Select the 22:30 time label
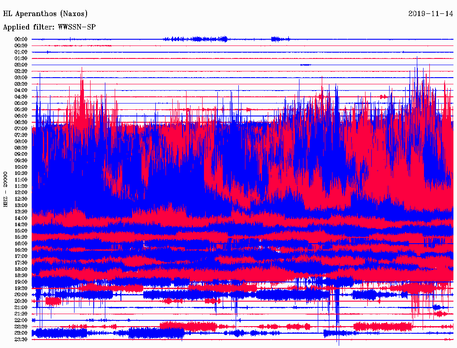 pos(21,327)
